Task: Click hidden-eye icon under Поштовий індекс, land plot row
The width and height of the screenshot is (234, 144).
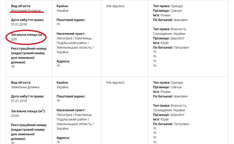Action: (58, 101)
